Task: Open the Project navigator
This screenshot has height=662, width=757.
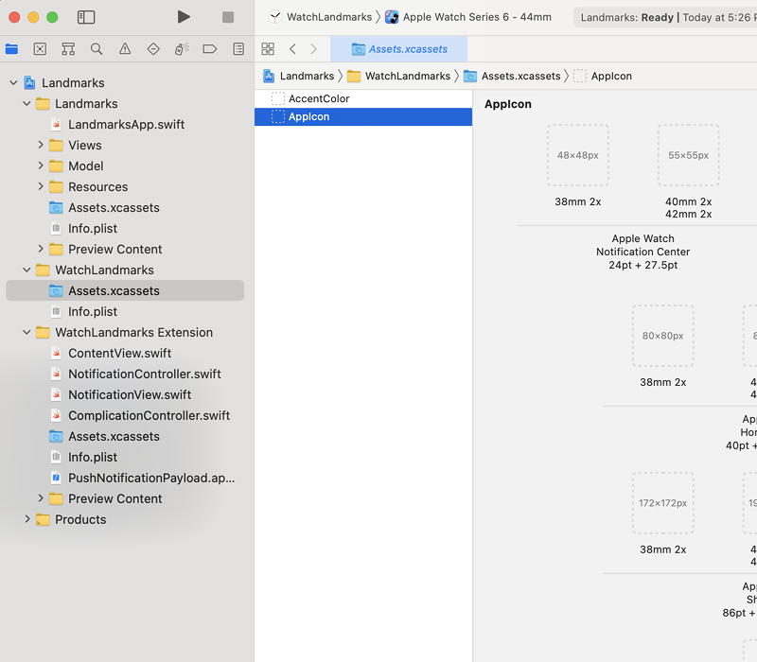Action: [11, 49]
